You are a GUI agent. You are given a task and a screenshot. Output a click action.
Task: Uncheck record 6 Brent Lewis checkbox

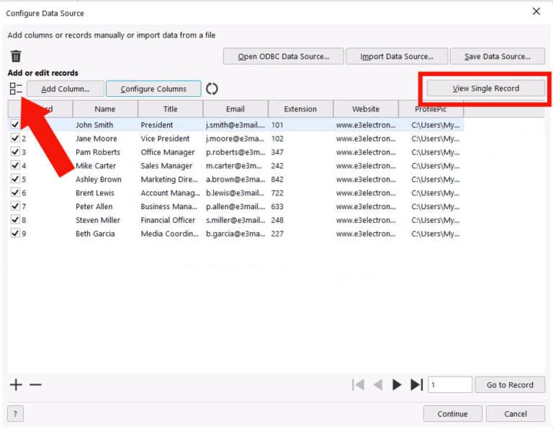coord(15,193)
